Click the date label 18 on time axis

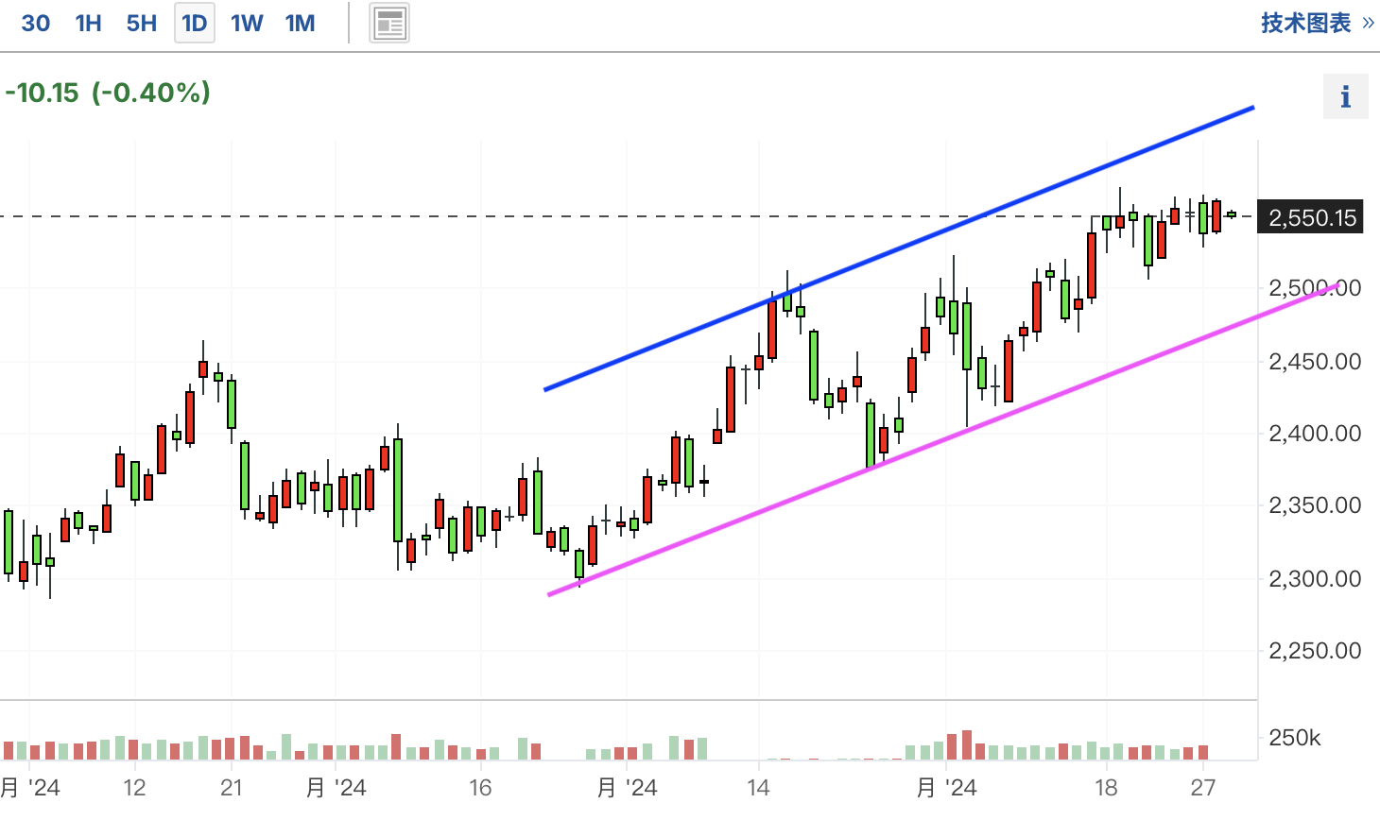tap(1106, 788)
